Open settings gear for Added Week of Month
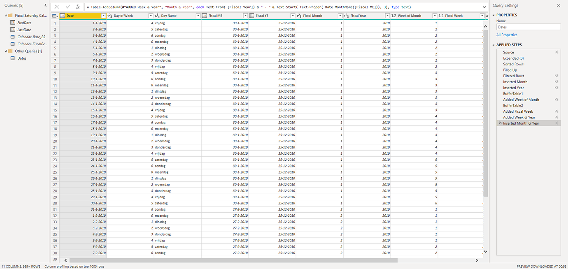This screenshot has height=269, width=568. (x=556, y=100)
